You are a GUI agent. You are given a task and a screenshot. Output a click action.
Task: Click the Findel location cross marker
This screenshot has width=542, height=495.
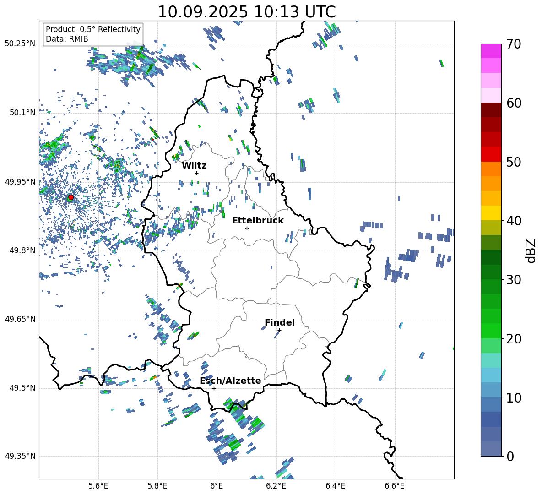[279, 330]
